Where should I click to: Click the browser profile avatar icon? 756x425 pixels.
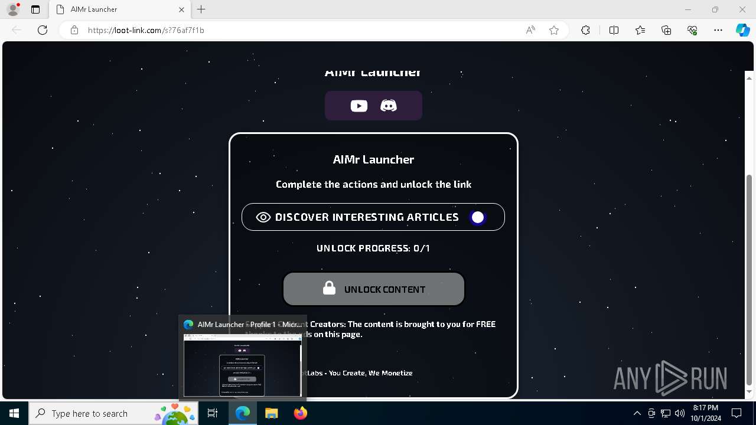[13, 9]
